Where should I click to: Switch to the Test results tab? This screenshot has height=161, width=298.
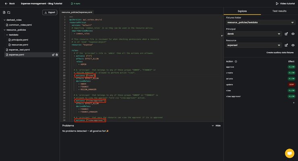[279, 11]
